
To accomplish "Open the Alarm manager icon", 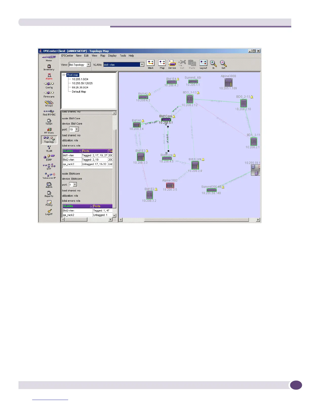I will pos(49,77).
